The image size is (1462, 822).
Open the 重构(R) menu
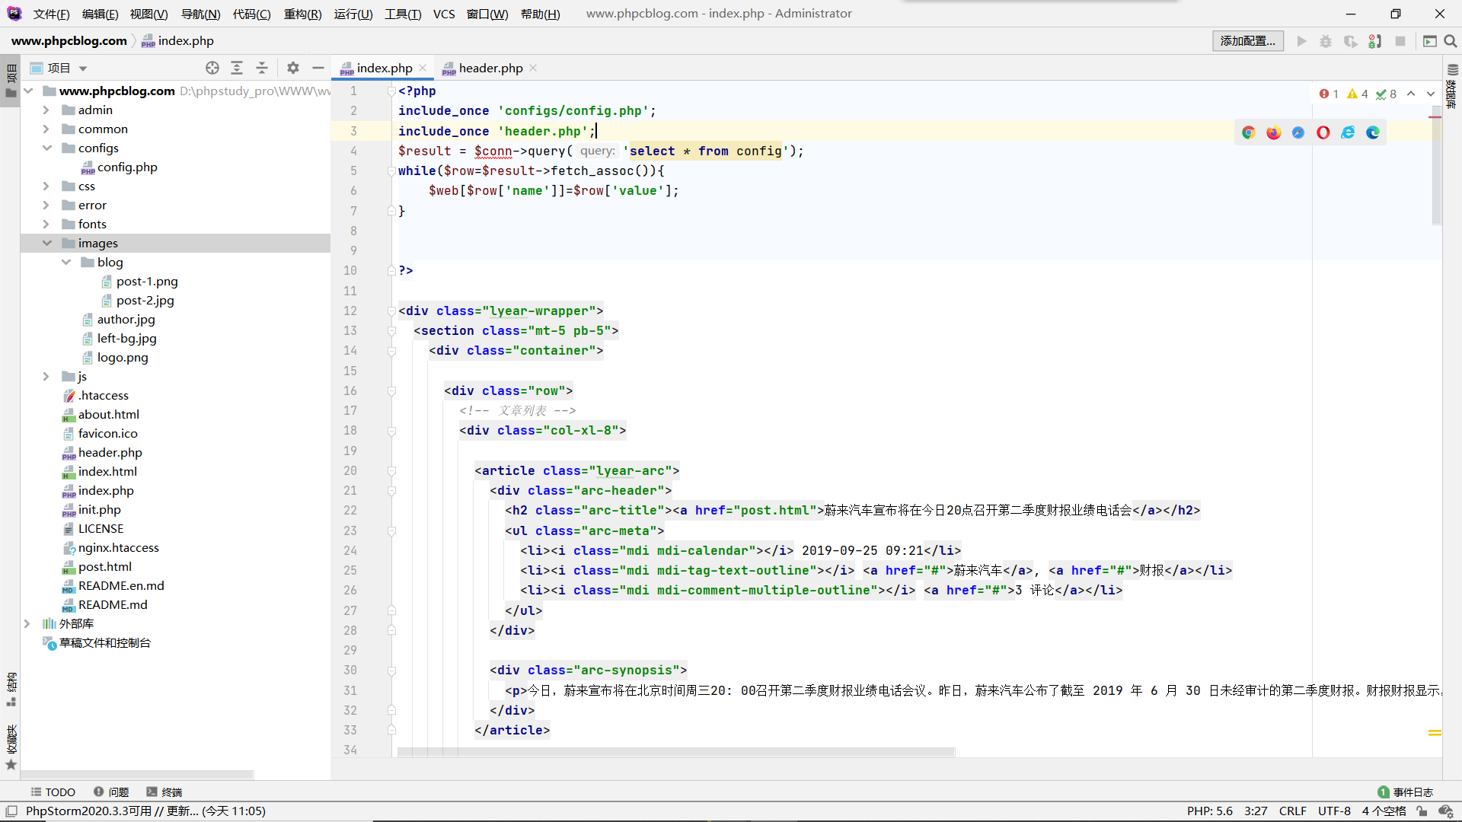point(302,14)
